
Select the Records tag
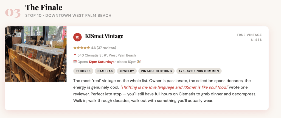click(83, 71)
